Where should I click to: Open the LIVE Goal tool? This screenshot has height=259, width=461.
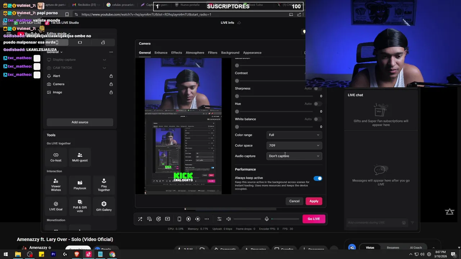coord(56,206)
